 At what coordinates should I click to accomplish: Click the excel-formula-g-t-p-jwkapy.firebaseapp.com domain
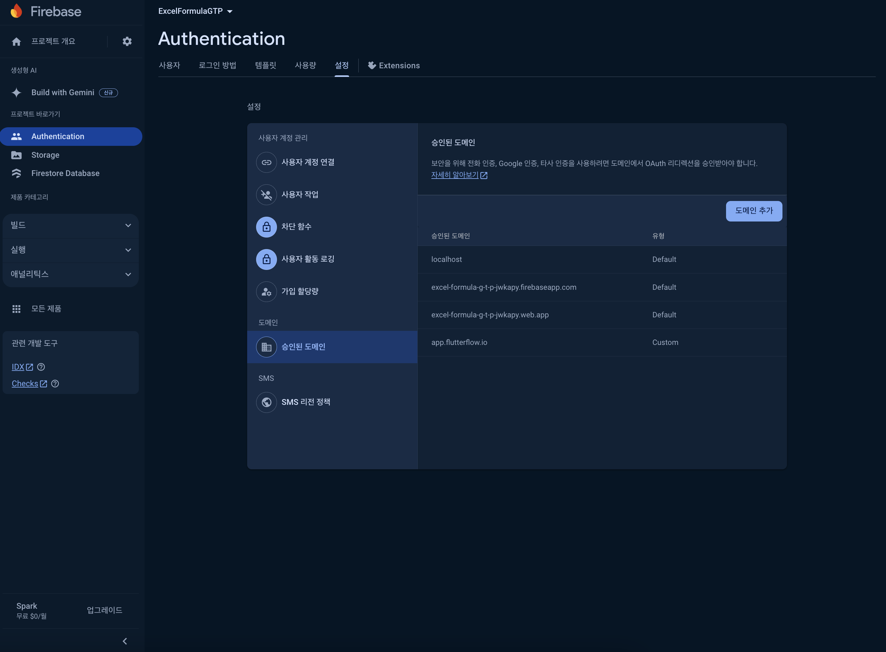[504, 287]
